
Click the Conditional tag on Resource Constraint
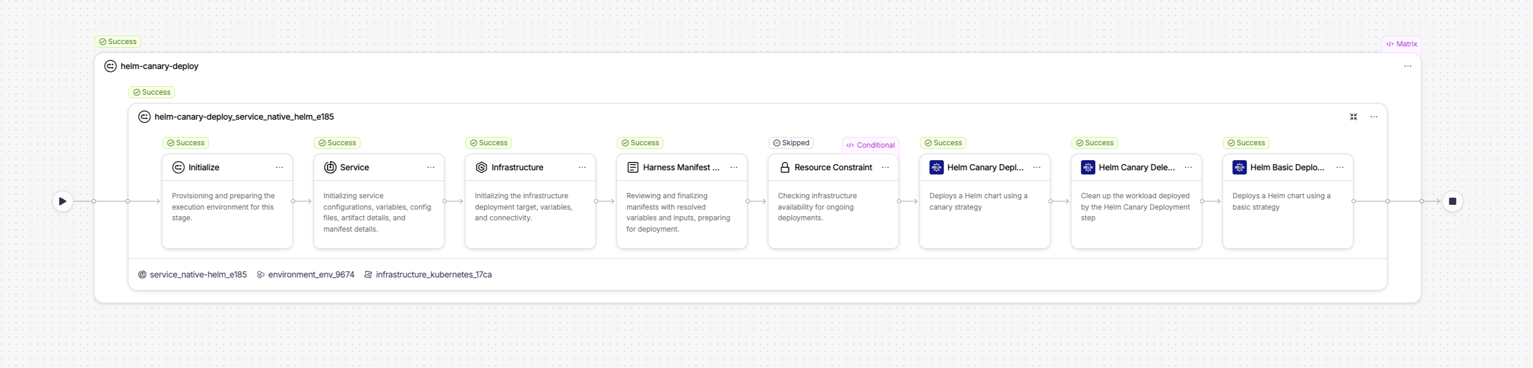pyautogui.click(x=870, y=145)
